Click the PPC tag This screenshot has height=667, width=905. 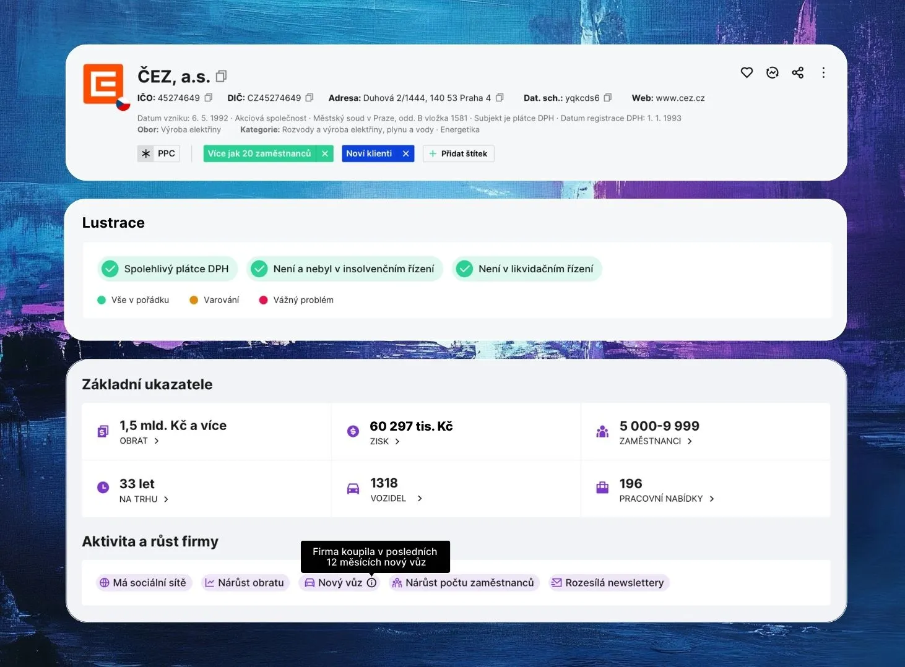pyautogui.click(x=158, y=153)
